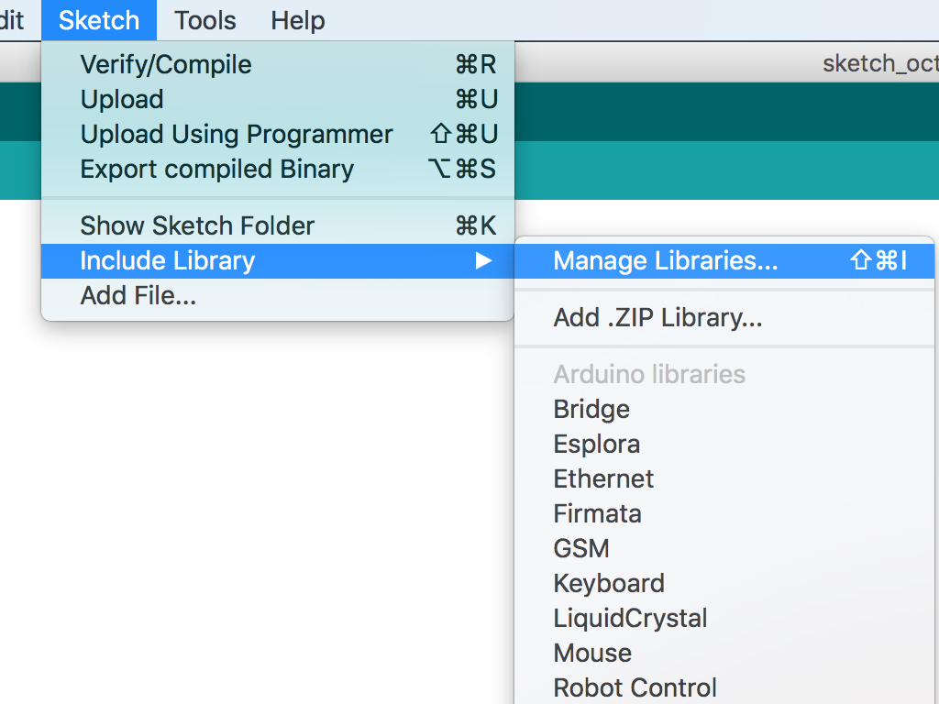Include the Keyboard library

click(724, 583)
